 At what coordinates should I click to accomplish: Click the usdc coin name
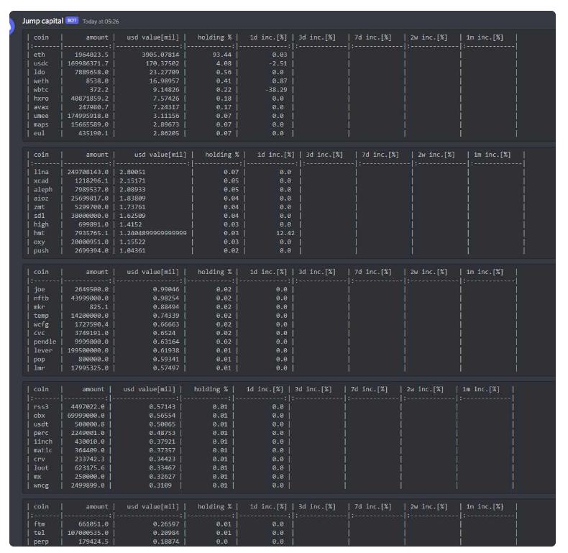click(41, 63)
